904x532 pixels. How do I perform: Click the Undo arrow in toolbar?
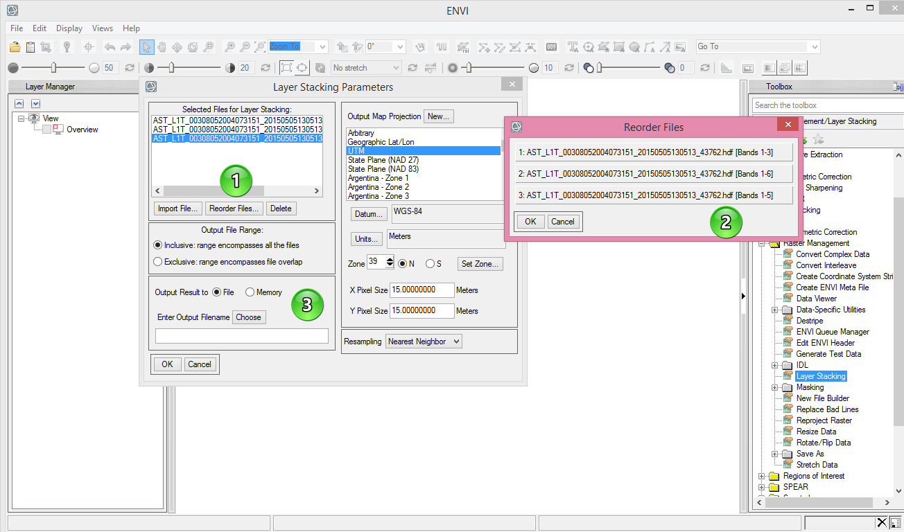110,46
